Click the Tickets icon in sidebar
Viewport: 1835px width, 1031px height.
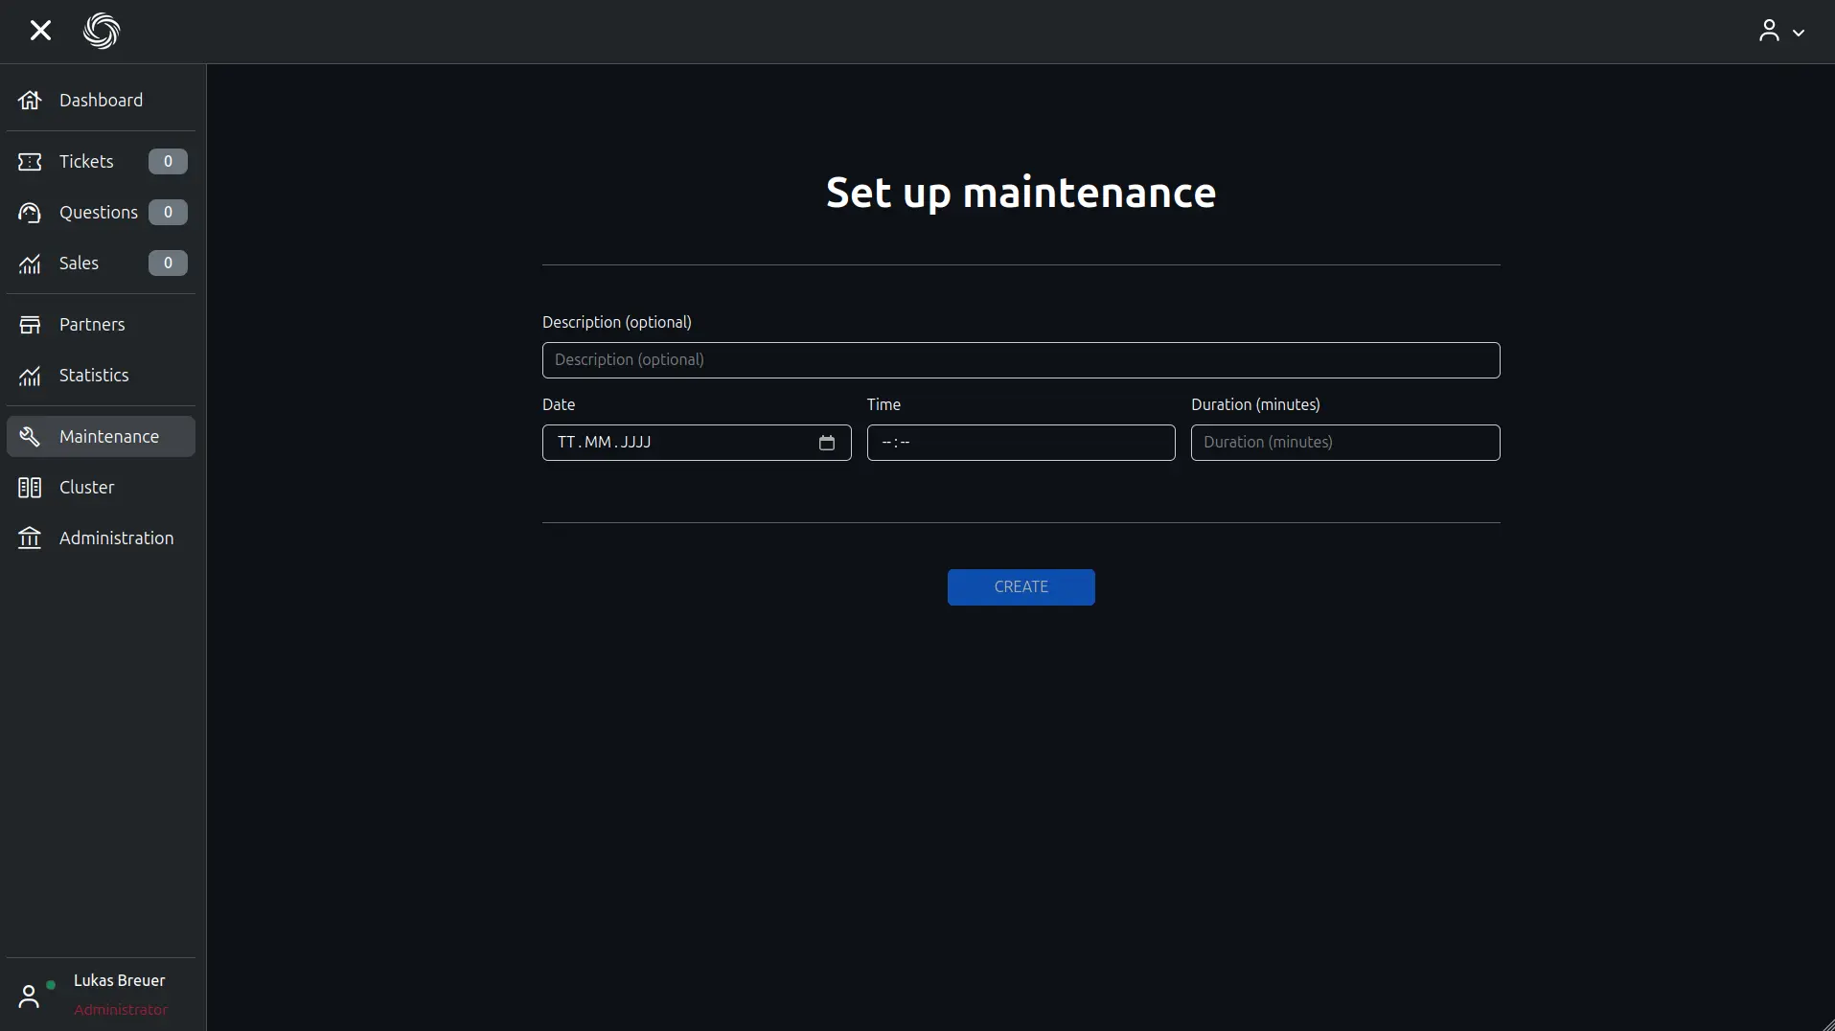pos(30,162)
